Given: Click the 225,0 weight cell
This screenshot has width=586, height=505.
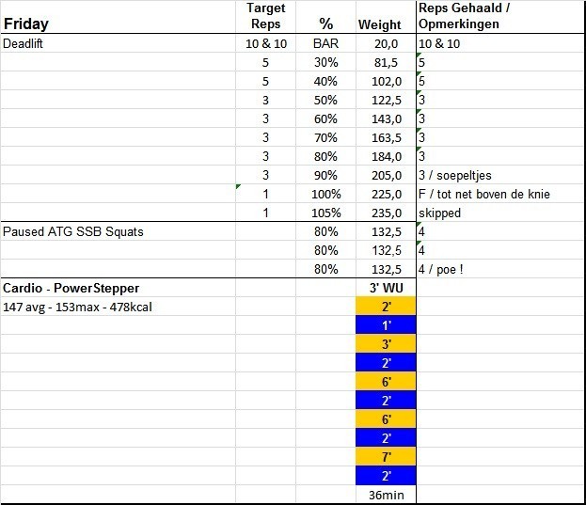Looking at the screenshot, I should point(387,194).
